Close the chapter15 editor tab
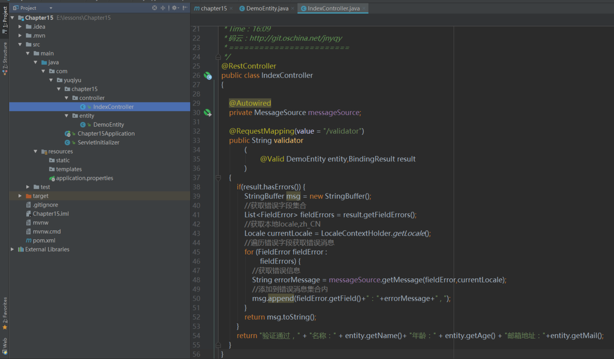This screenshot has width=614, height=359. (x=231, y=8)
